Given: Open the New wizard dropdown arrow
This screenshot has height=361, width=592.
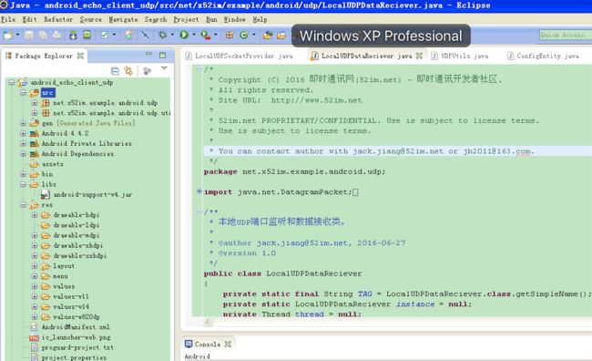Looking at the screenshot, I should click(17, 36).
